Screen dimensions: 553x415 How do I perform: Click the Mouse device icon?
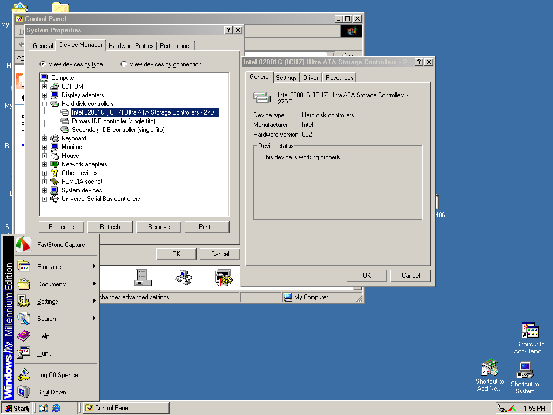pyautogui.click(x=55, y=156)
